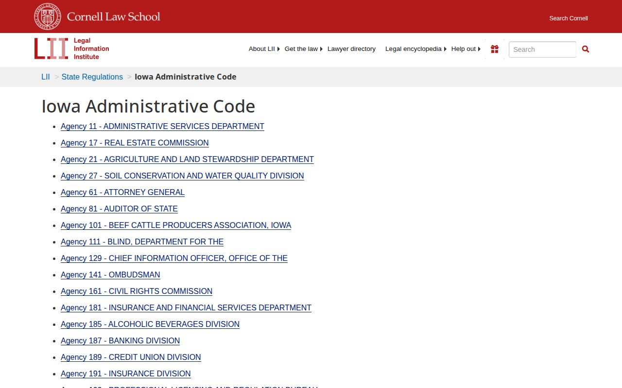
Task: Open Agency 81 Auditor of State
Action: (x=119, y=209)
